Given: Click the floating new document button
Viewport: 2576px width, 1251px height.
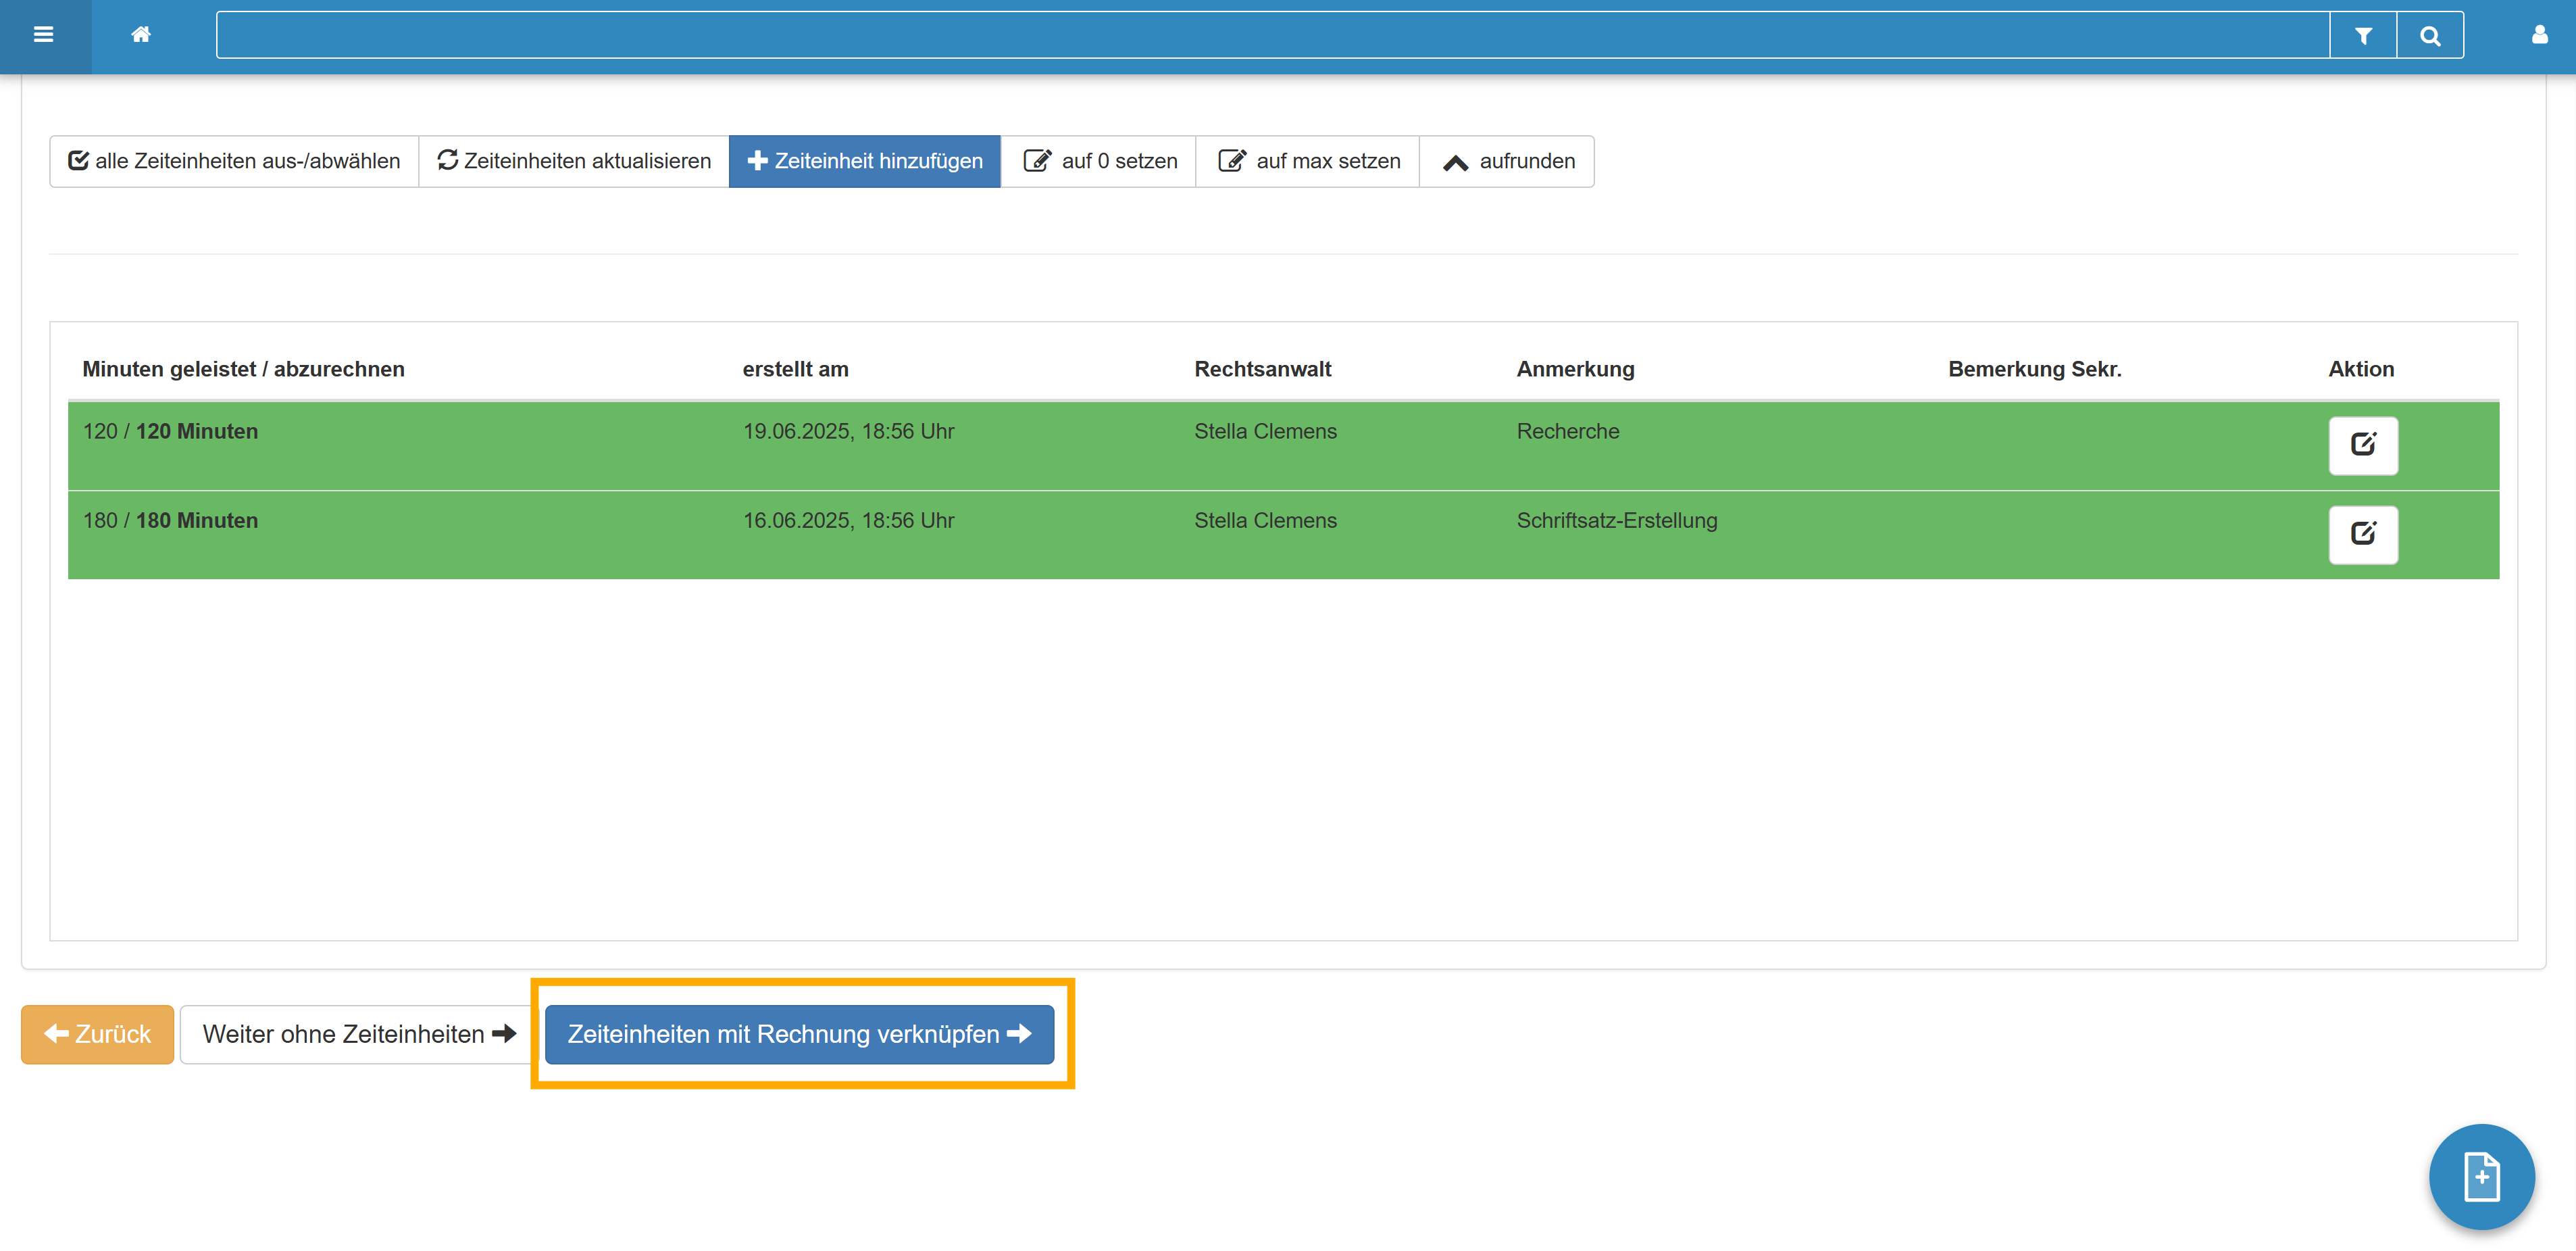Looking at the screenshot, I should click(x=2481, y=1176).
